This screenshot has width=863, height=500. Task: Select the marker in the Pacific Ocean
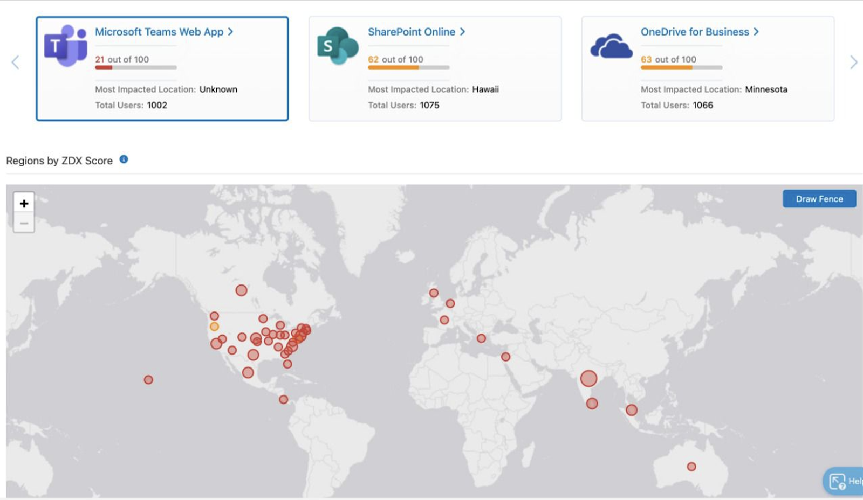pos(148,380)
